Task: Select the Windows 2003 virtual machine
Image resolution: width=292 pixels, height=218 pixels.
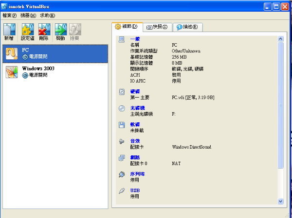Action: click(x=55, y=72)
